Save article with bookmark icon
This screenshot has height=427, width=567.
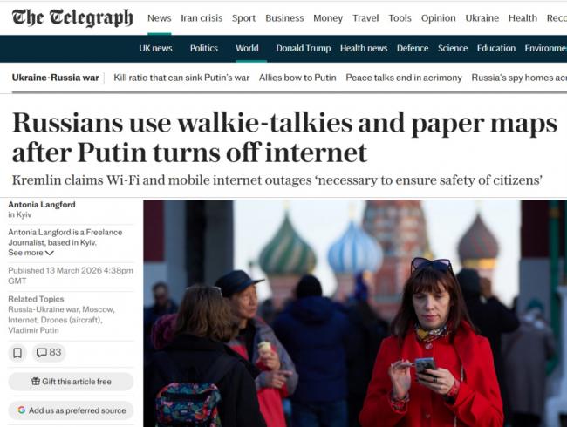[17, 353]
